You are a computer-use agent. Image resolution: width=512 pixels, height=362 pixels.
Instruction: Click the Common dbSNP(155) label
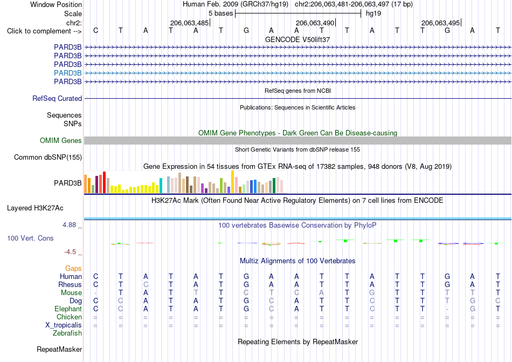coord(47,157)
